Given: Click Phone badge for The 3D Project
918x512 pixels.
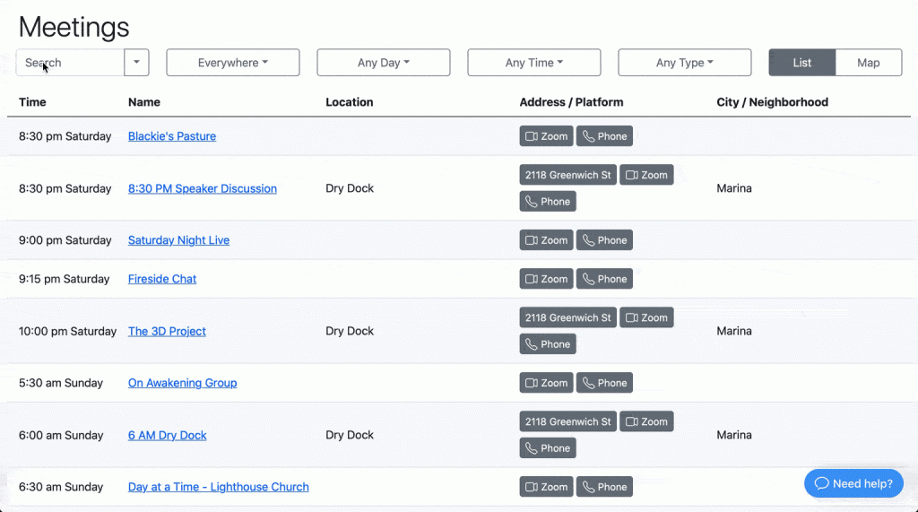Looking at the screenshot, I should 547,344.
